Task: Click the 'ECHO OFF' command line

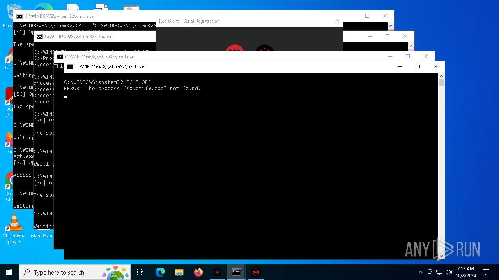Action: [108, 82]
